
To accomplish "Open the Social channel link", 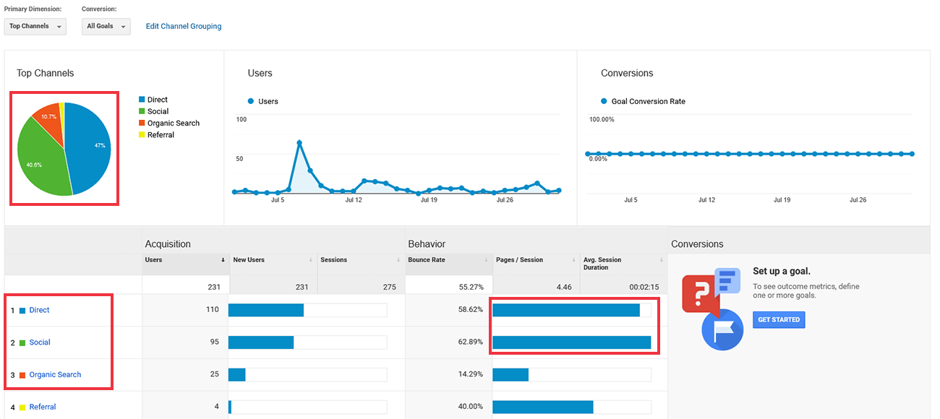I will [x=40, y=342].
